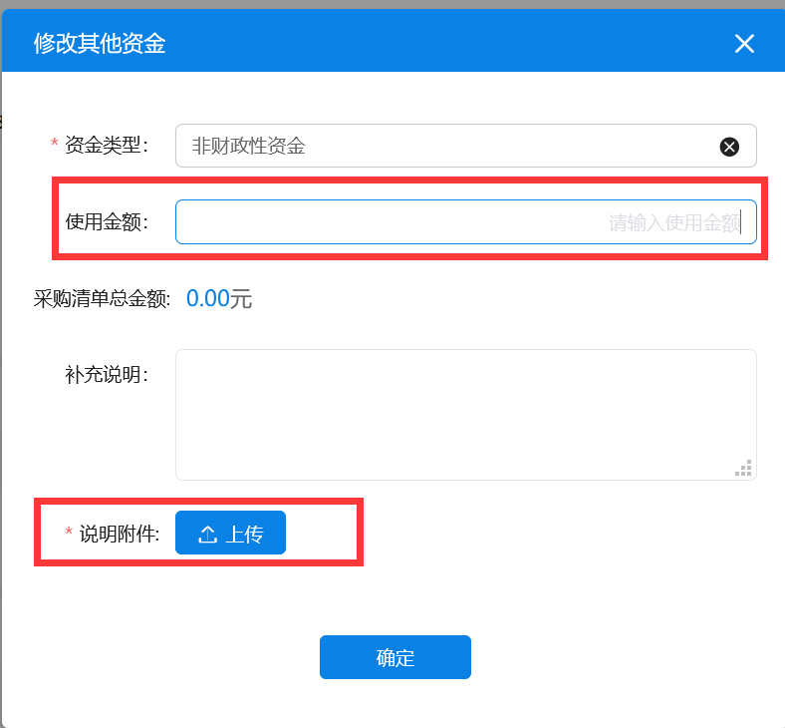The image size is (785, 728).
Task: Click the red asterisk beside 说明附件
Action: tap(69, 534)
